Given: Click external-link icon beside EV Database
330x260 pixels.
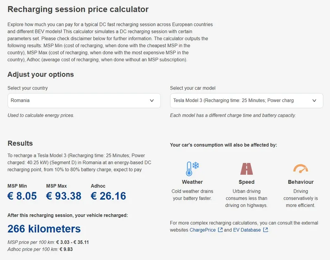Looking at the screenshot, I should [x=265, y=230].
